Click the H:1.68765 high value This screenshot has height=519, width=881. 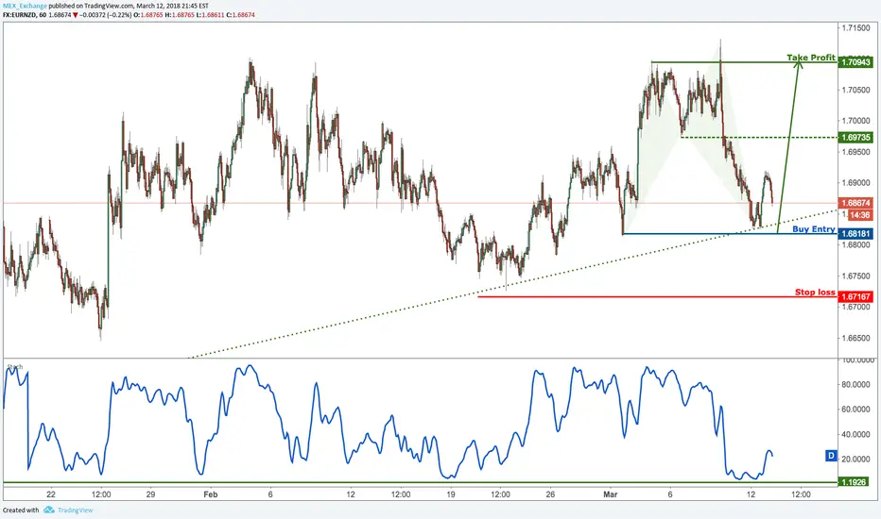pyautogui.click(x=180, y=15)
